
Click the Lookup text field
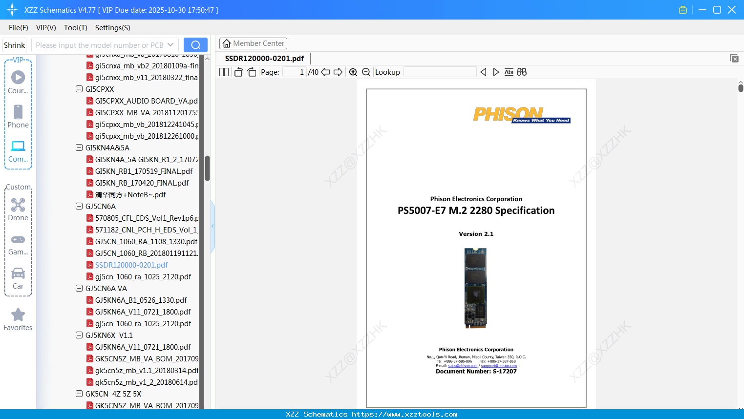coord(440,72)
